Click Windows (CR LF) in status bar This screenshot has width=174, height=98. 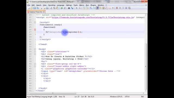tap(116, 97)
